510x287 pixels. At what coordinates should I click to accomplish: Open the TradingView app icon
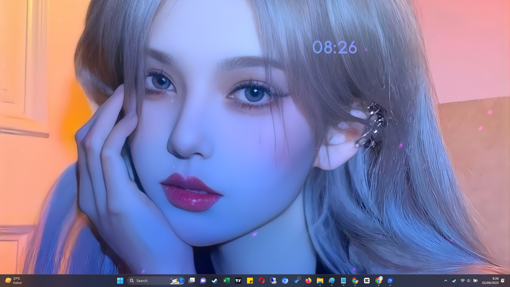(238, 281)
